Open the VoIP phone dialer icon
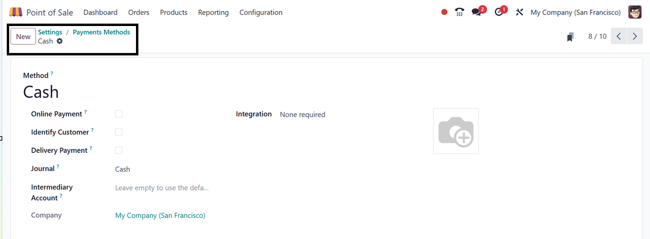The height and width of the screenshot is (239, 650). [x=460, y=13]
